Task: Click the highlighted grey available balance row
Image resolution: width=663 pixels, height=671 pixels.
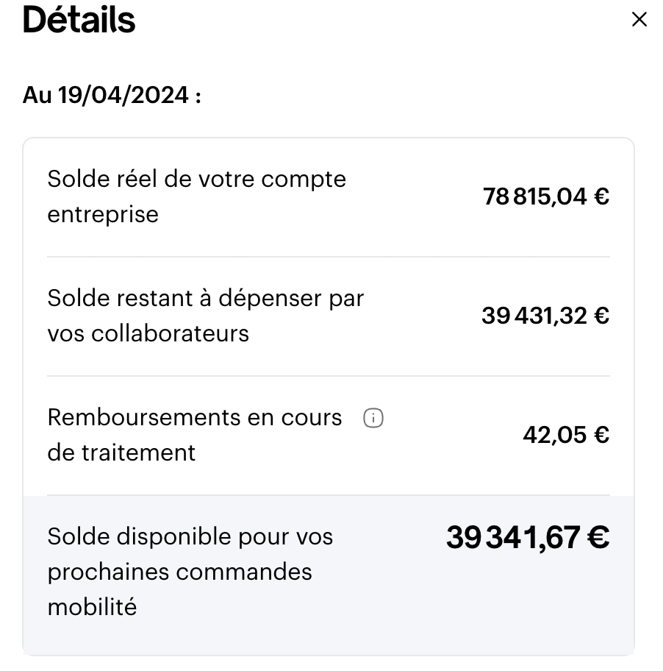Action: [329, 575]
